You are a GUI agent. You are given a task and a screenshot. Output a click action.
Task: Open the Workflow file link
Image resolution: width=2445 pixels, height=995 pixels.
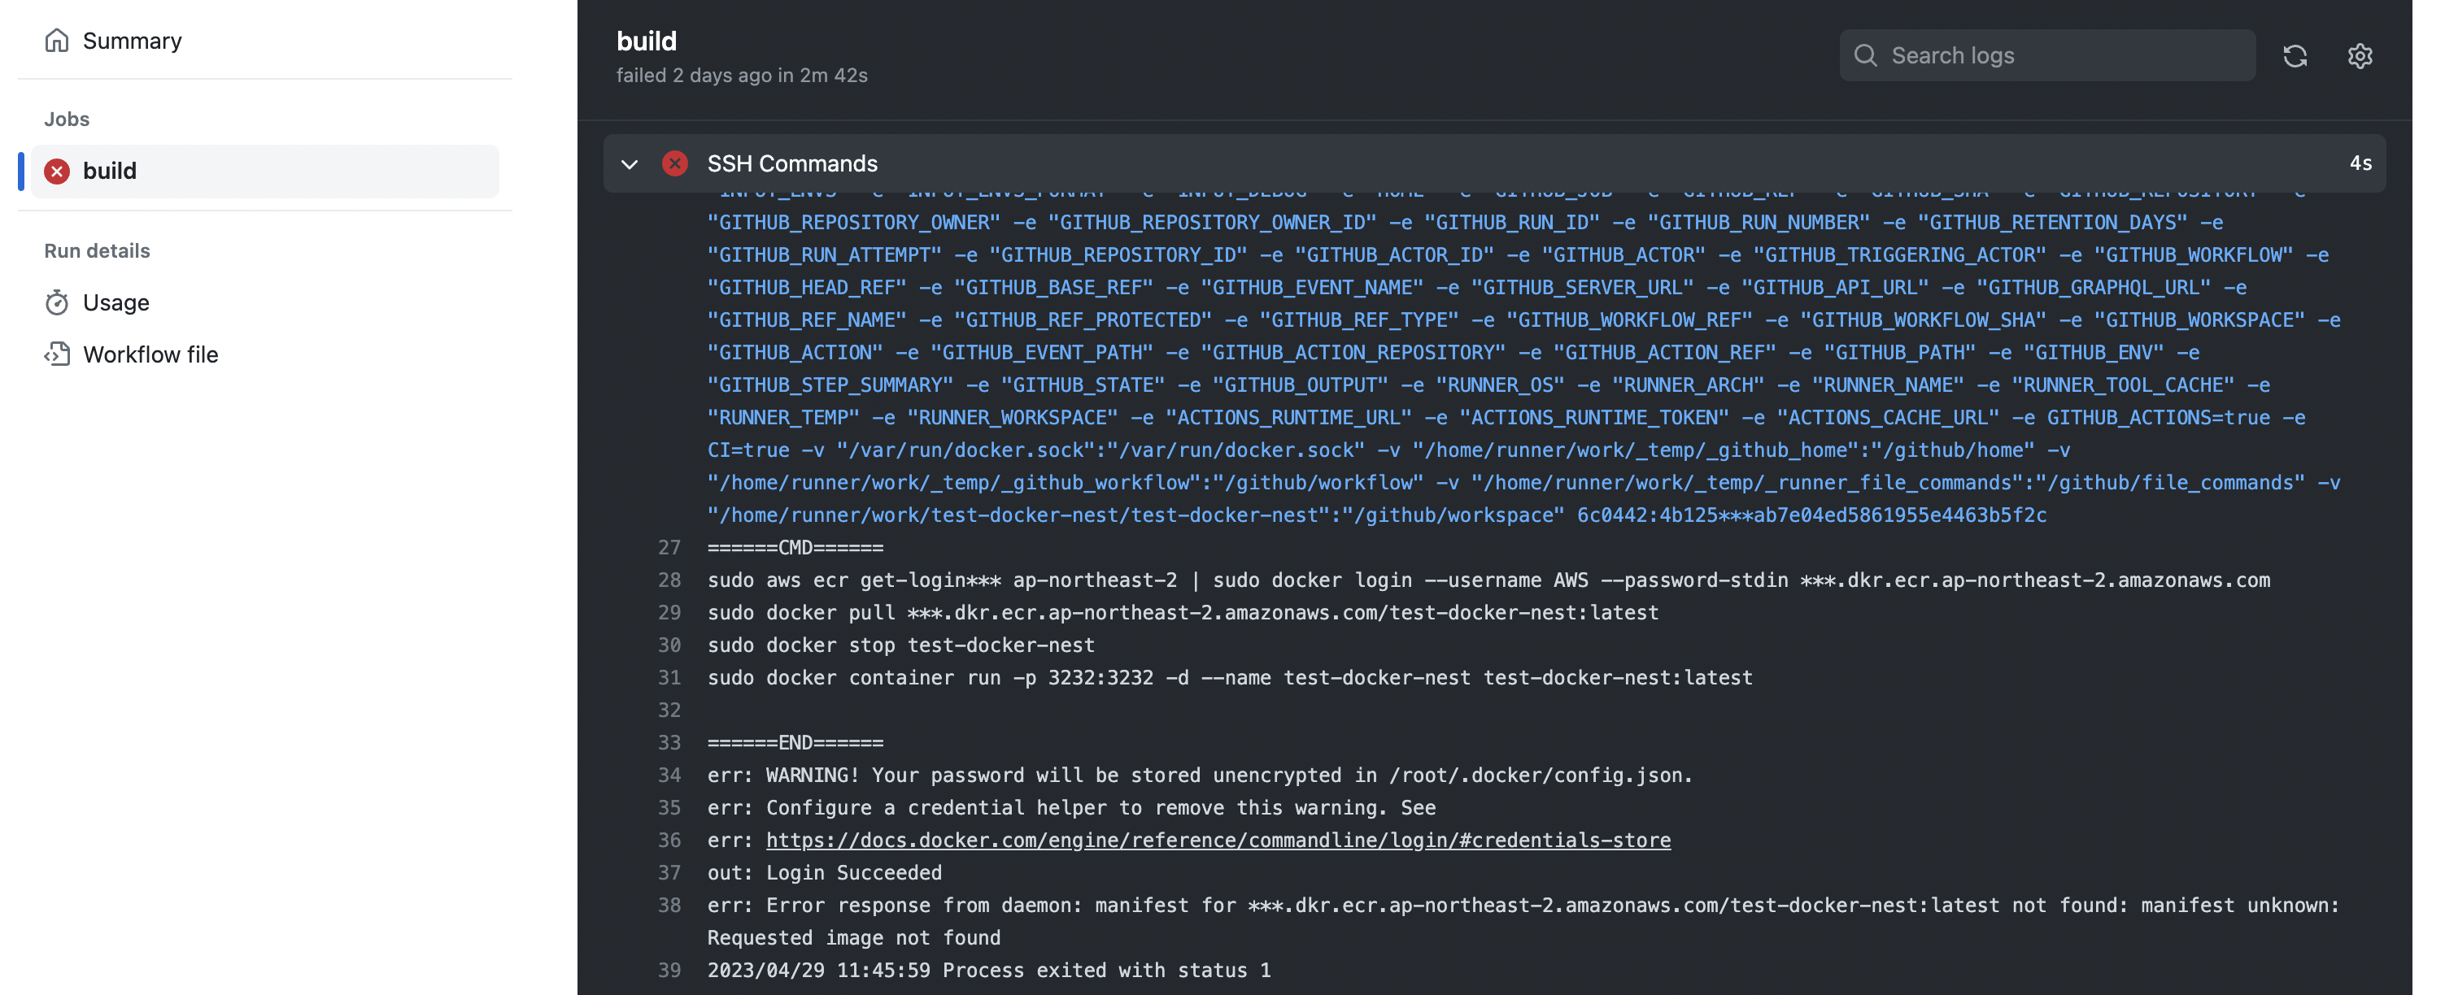[x=150, y=354]
